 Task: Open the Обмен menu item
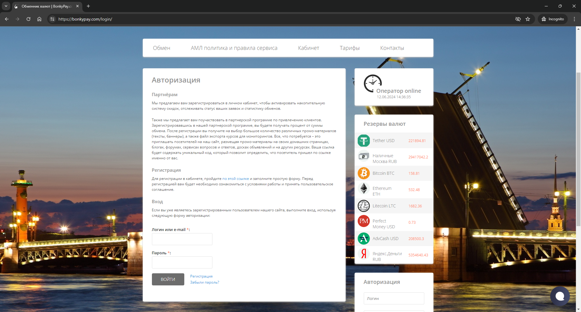click(161, 48)
